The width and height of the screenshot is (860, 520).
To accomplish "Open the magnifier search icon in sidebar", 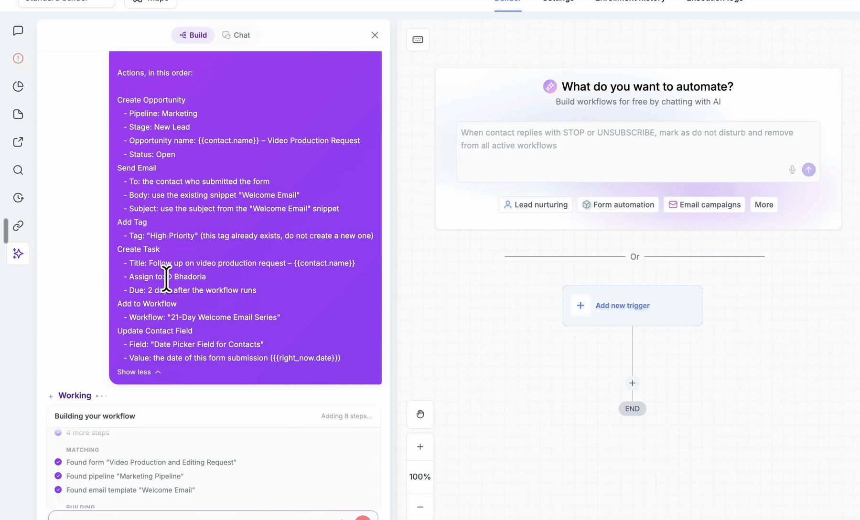I will coord(18,170).
